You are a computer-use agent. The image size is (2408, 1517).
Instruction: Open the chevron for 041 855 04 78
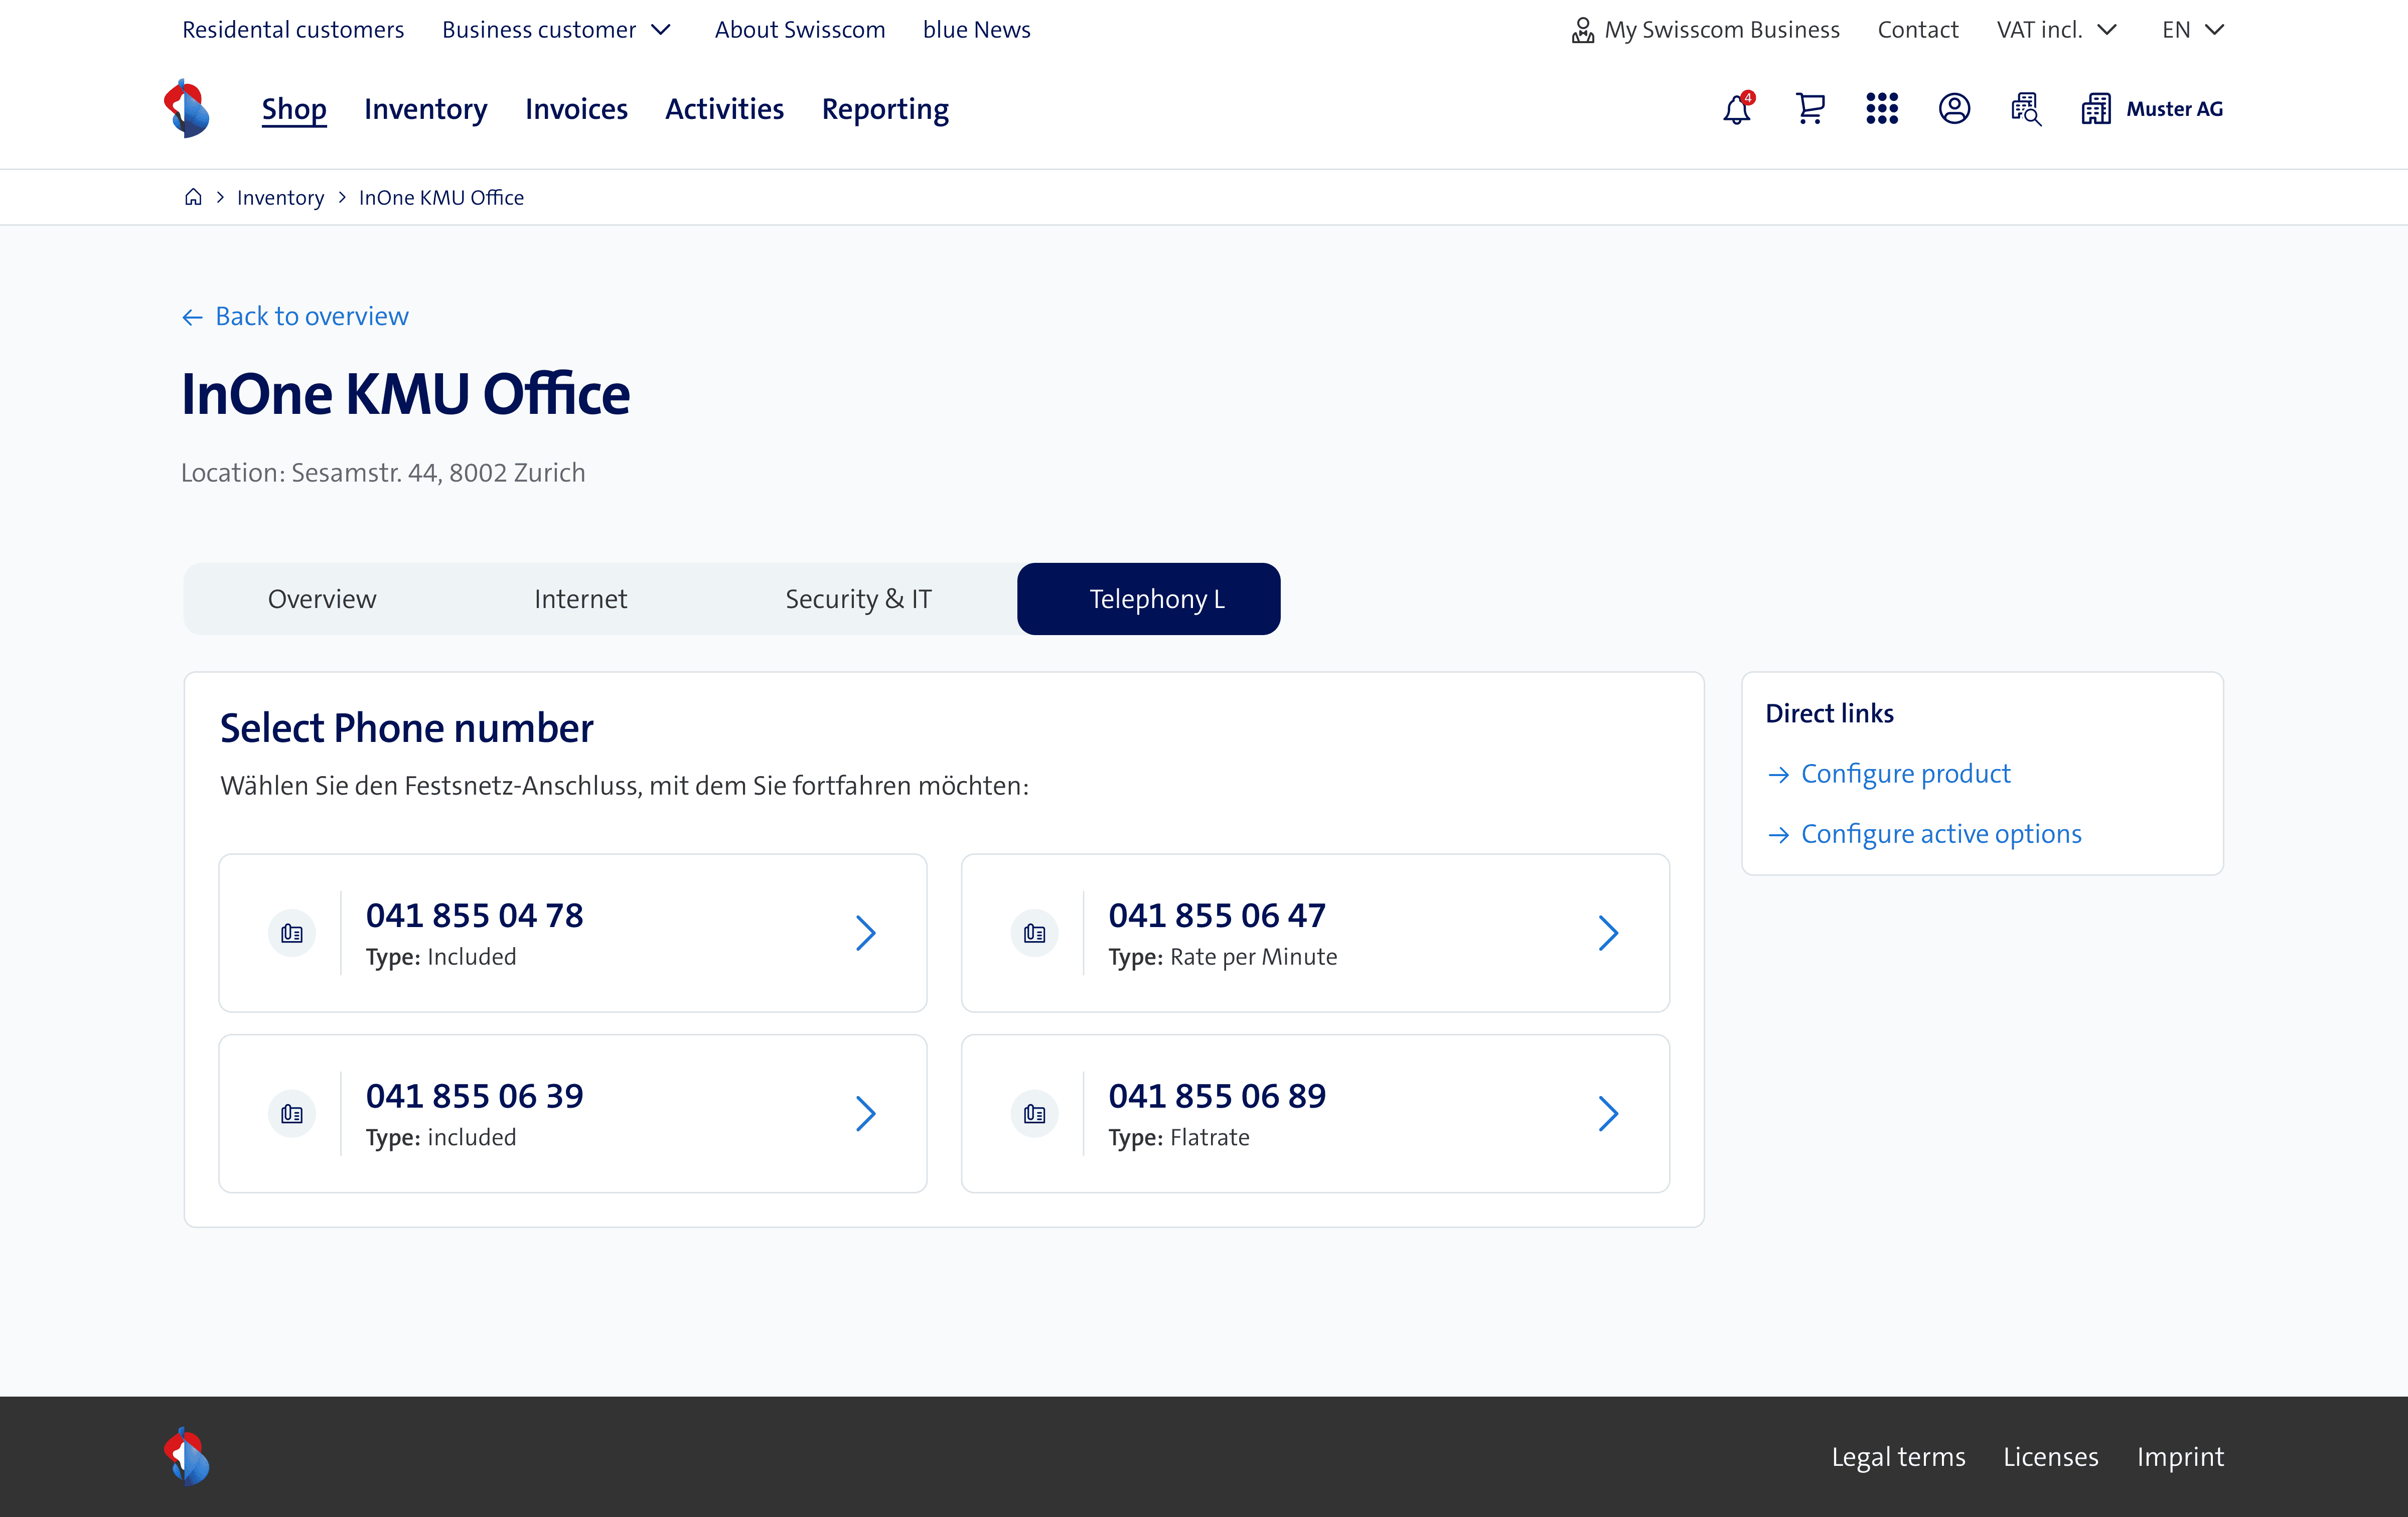click(866, 933)
